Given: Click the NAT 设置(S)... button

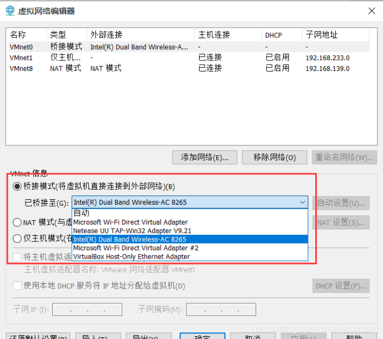Looking at the screenshot, I should [x=341, y=222].
